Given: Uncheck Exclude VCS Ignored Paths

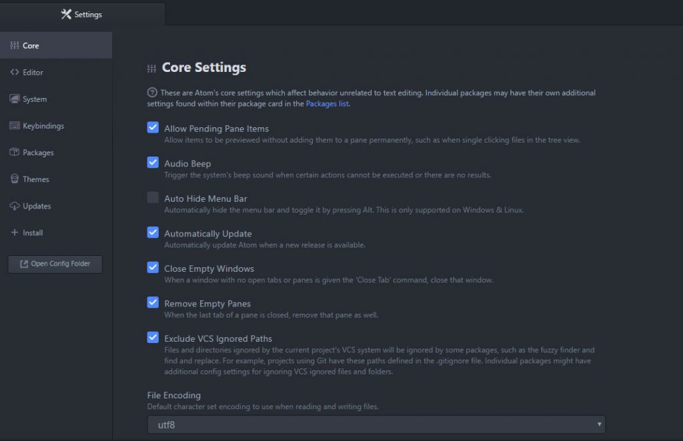Looking at the screenshot, I should (153, 337).
